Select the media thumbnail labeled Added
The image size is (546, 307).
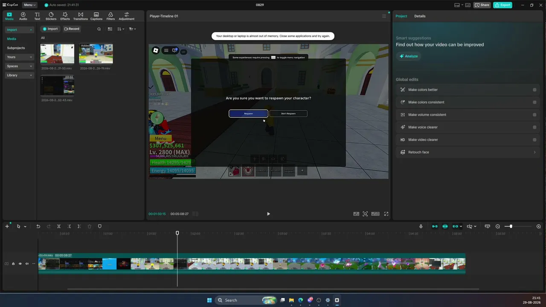96,53
